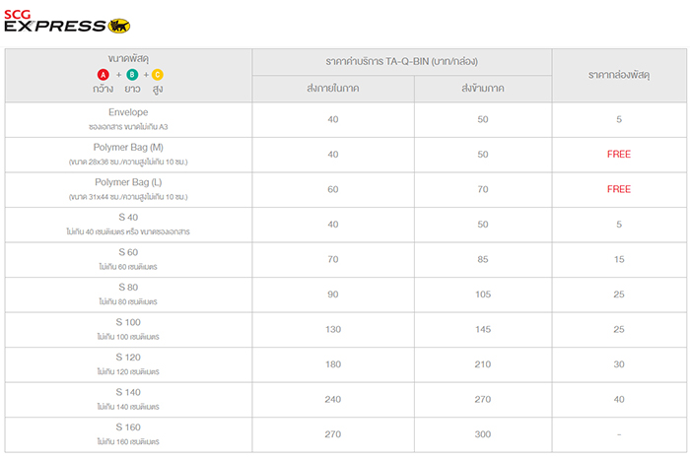Image resolution: width=690 pixels, height=459 pixels.
Task: Click the S 160 within-region price 270
Action: 333,434
